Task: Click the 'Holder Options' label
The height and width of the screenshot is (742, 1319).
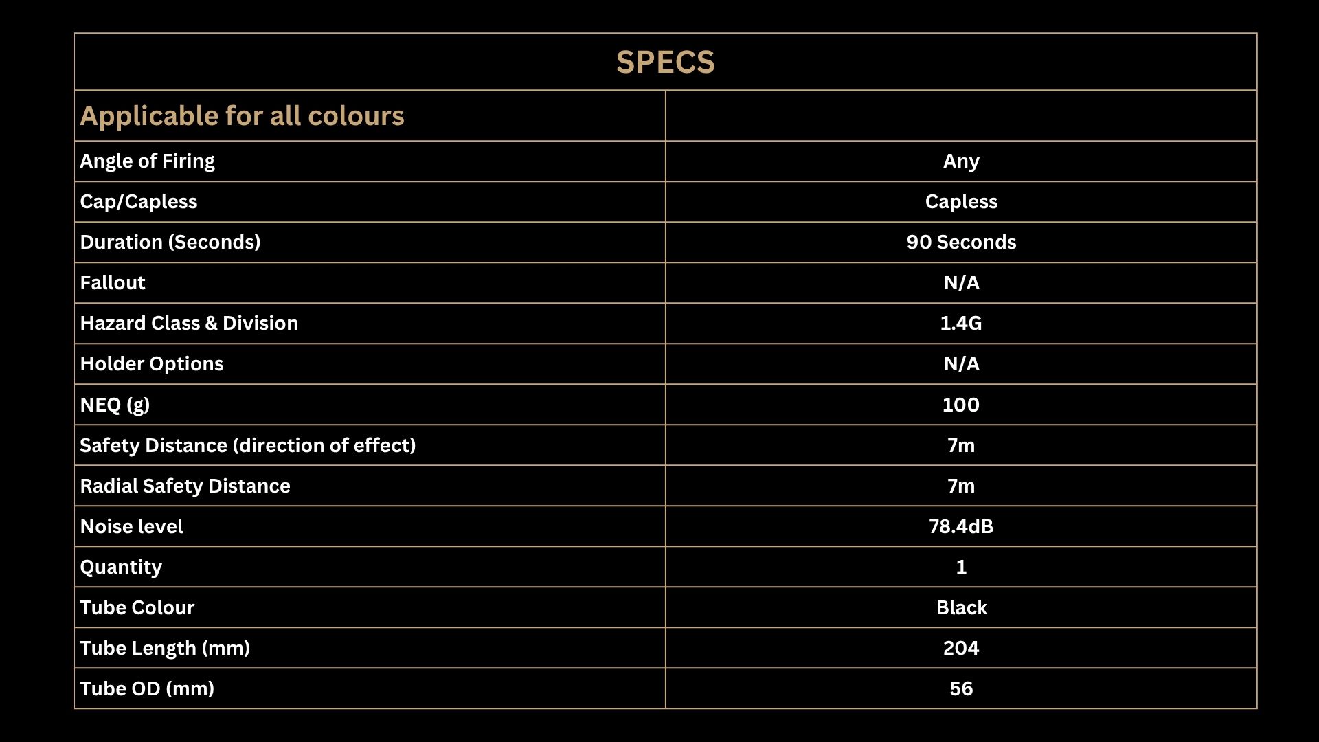Action: (x=152, y=364)
